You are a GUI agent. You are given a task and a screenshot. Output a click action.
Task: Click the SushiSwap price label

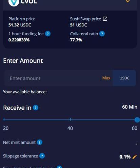pos(85,19)
